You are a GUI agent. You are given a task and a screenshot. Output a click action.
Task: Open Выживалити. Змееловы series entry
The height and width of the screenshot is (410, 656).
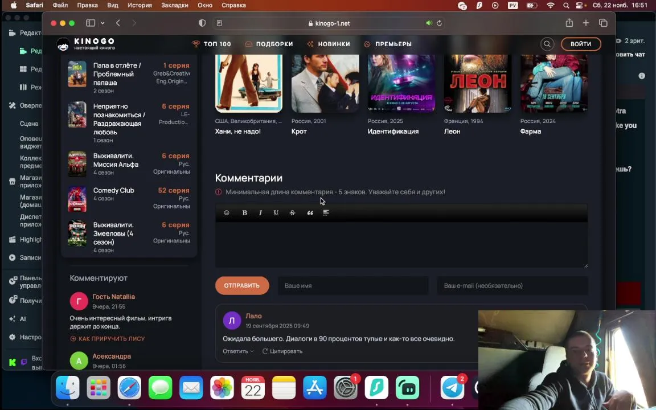(129, 237)
